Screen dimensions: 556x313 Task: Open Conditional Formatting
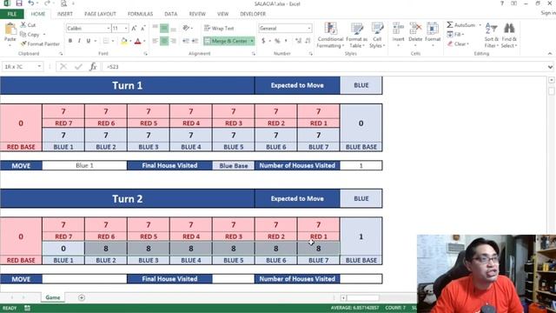tap(330, 35)
